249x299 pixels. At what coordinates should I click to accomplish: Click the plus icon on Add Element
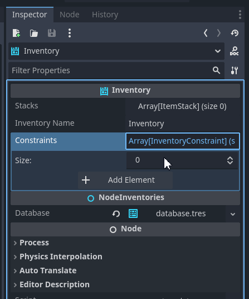click(86, 180)
